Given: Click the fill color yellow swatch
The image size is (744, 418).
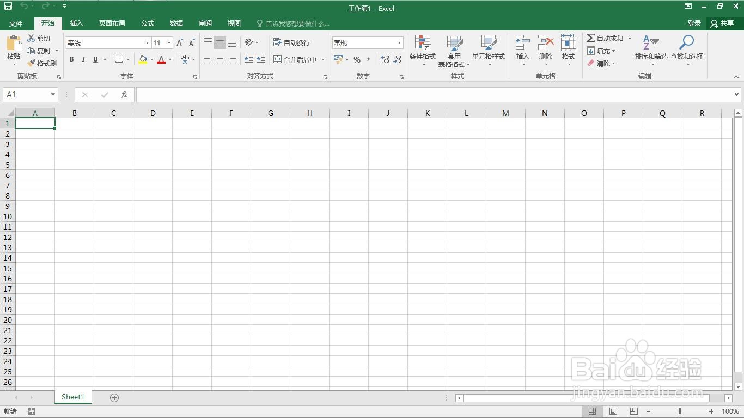Looking at the screenshot, I should click(143, 59).
